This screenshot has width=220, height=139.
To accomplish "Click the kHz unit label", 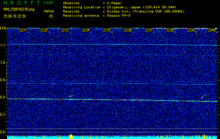I will click(3, 28).
